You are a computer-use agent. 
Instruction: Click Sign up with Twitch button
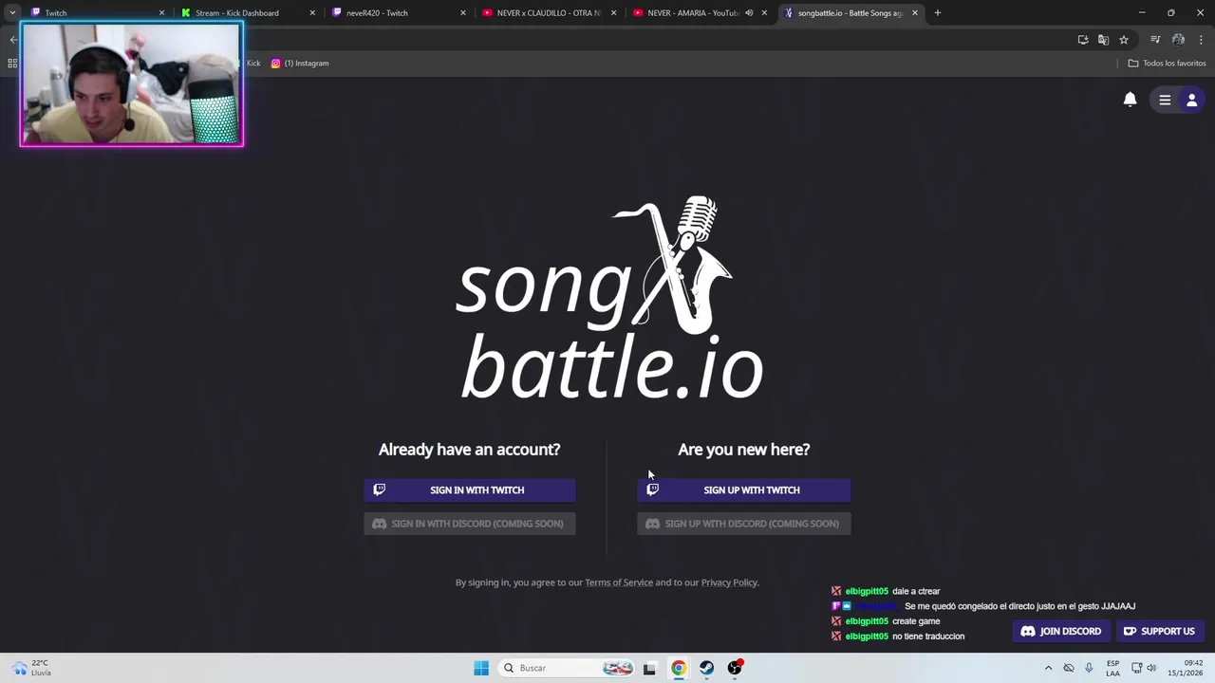click(x=743, y=490)
